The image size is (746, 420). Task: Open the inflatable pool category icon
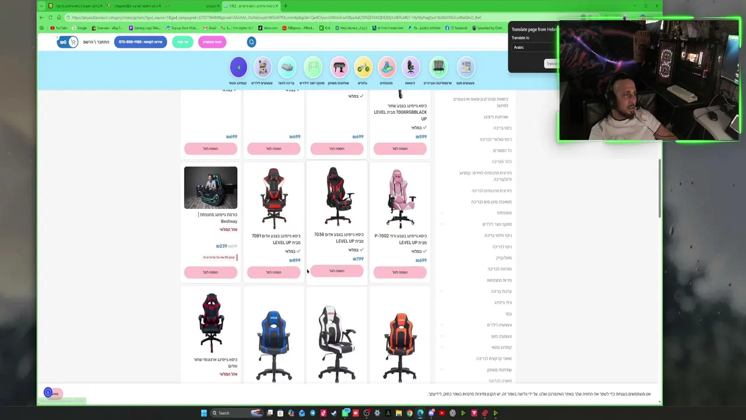[x=287, y=68]
